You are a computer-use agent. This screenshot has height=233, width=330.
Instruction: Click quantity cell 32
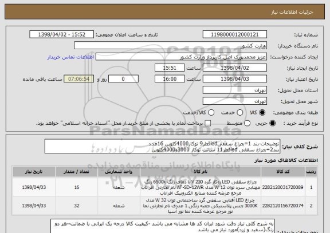pos(77,206)
